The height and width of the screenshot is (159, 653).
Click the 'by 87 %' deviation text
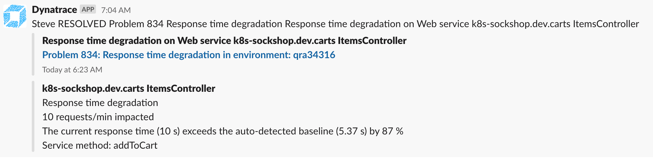point(386,131)
